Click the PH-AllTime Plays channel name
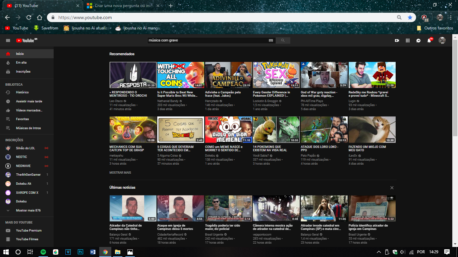Viewport: 458px width, 257px height. pyautogui.click(x=312, y=101)
